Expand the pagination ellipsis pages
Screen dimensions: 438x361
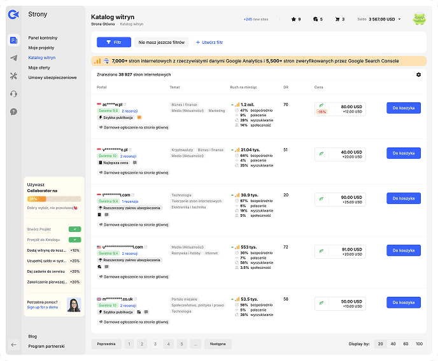click(x=195, y=344)
